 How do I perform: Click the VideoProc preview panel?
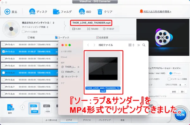click(163, 37)
